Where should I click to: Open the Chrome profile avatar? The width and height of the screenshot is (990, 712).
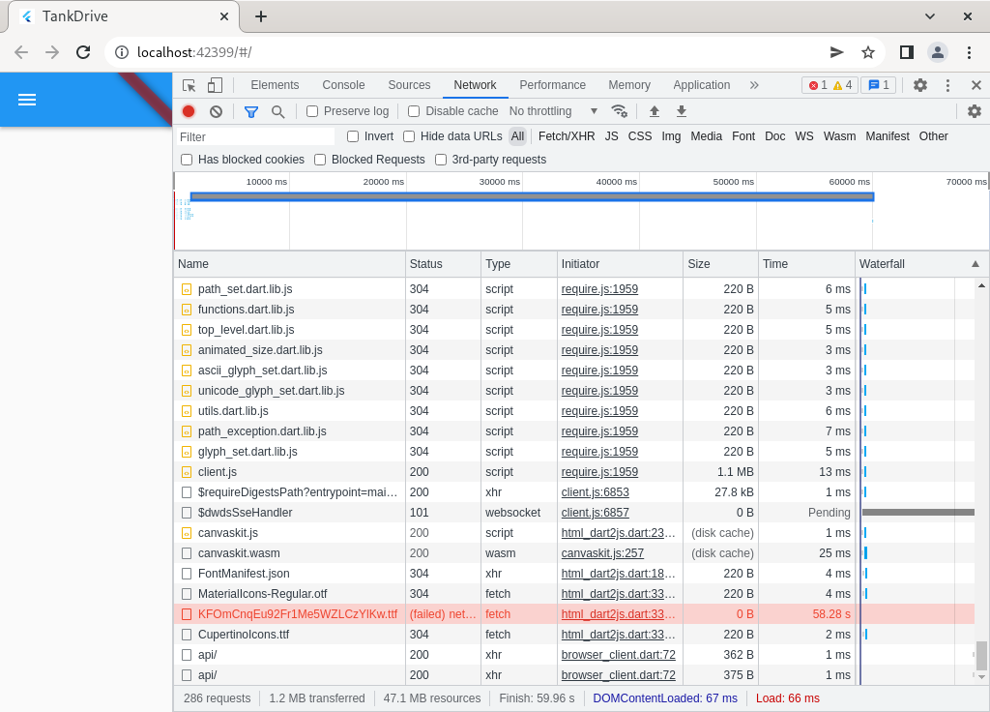[938, 52]
